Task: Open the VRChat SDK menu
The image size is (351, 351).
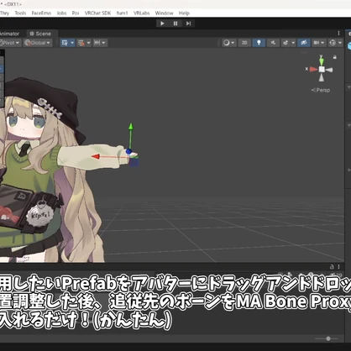Action: click(x=97, y=13)
